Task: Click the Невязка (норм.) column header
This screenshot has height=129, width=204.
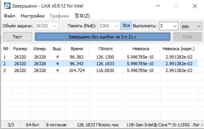Action: pyautogui.click(x=178, y=49)
